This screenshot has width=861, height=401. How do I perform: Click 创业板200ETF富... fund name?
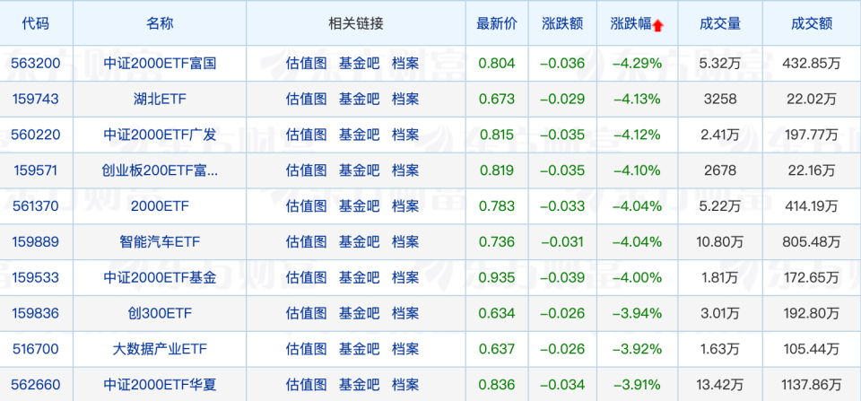[160, 170]
